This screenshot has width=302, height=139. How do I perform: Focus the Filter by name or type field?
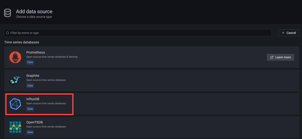pyautogui.click(x=138, y=33)
